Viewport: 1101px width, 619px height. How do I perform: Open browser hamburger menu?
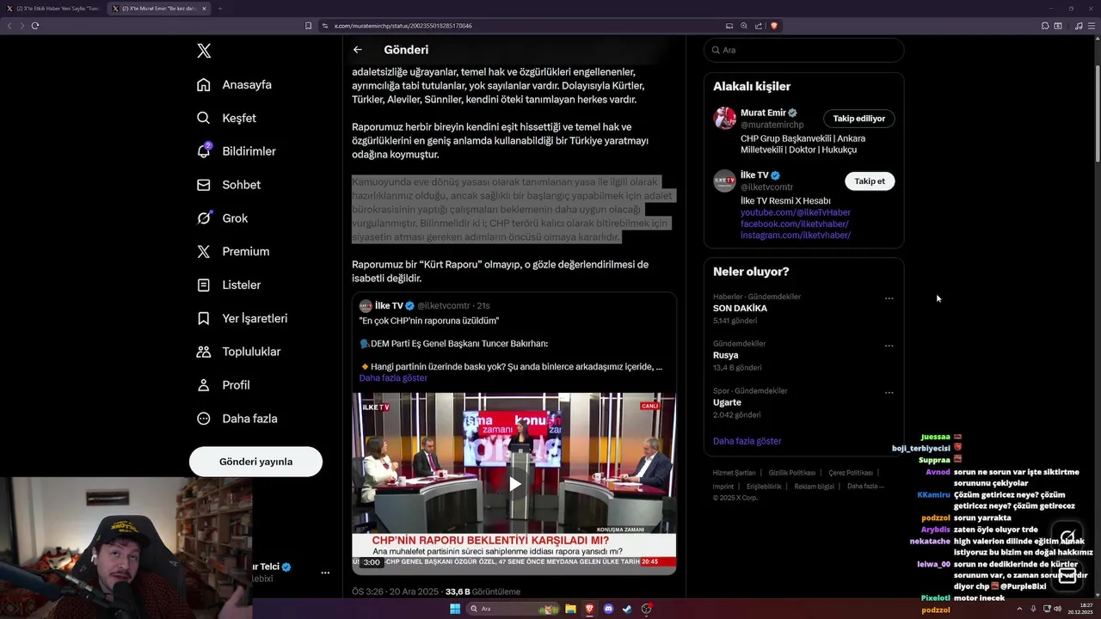tap(1092, 26)
